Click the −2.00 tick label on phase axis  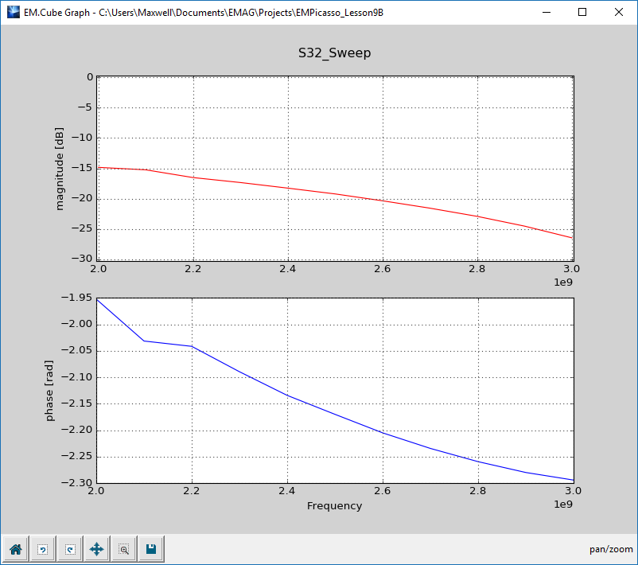point(76,324)
